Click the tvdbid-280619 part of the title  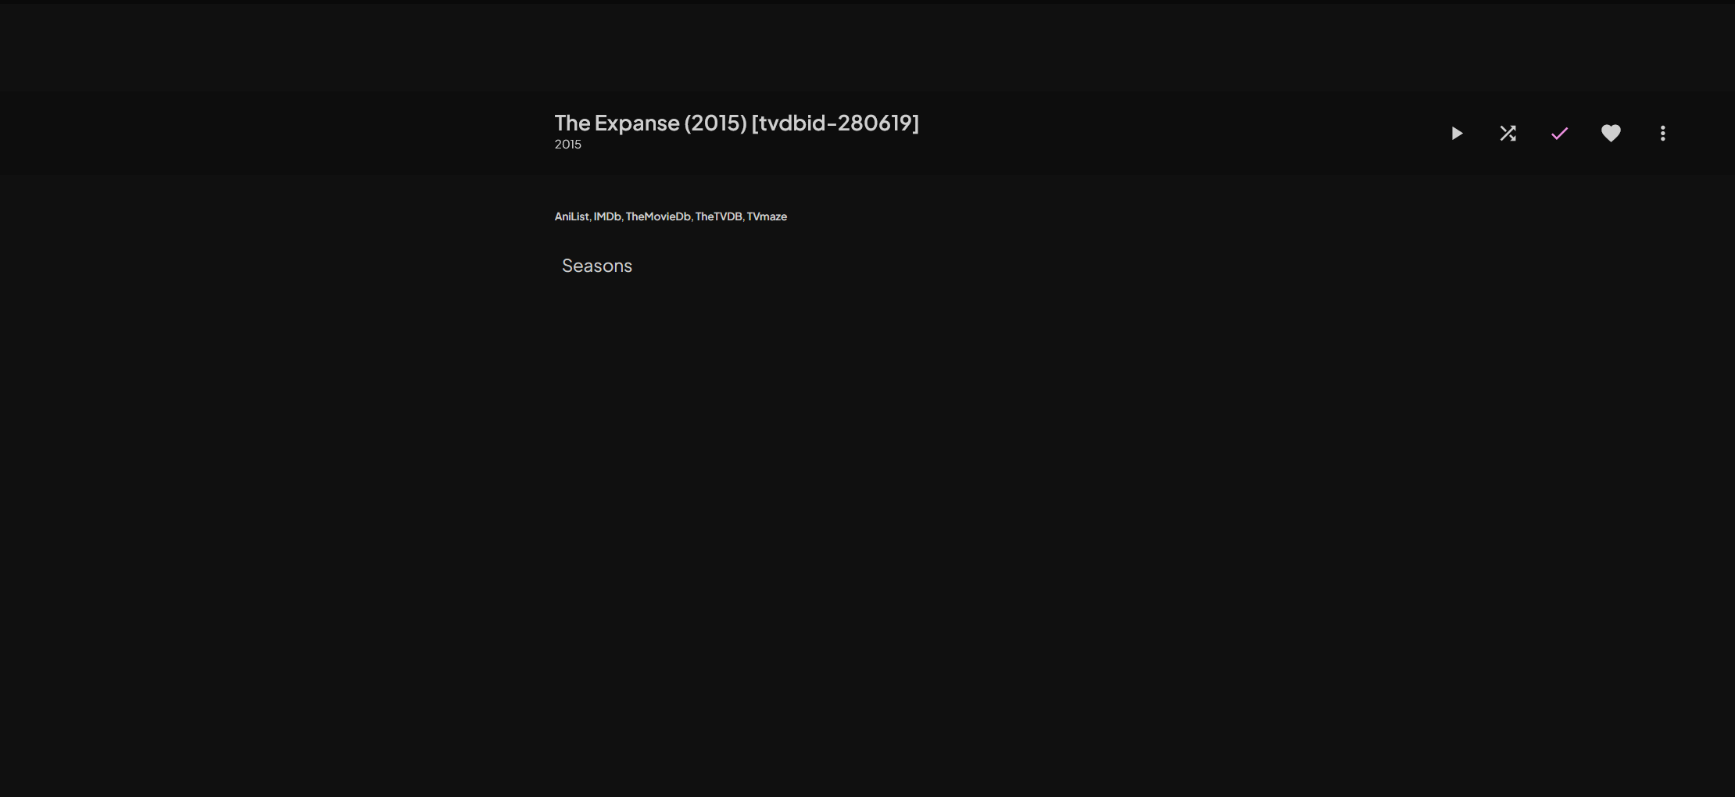click(835, 123)
